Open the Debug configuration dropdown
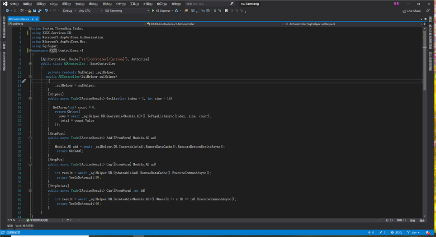The height and width of the screenshot is (237, 436). pos(70,11)
